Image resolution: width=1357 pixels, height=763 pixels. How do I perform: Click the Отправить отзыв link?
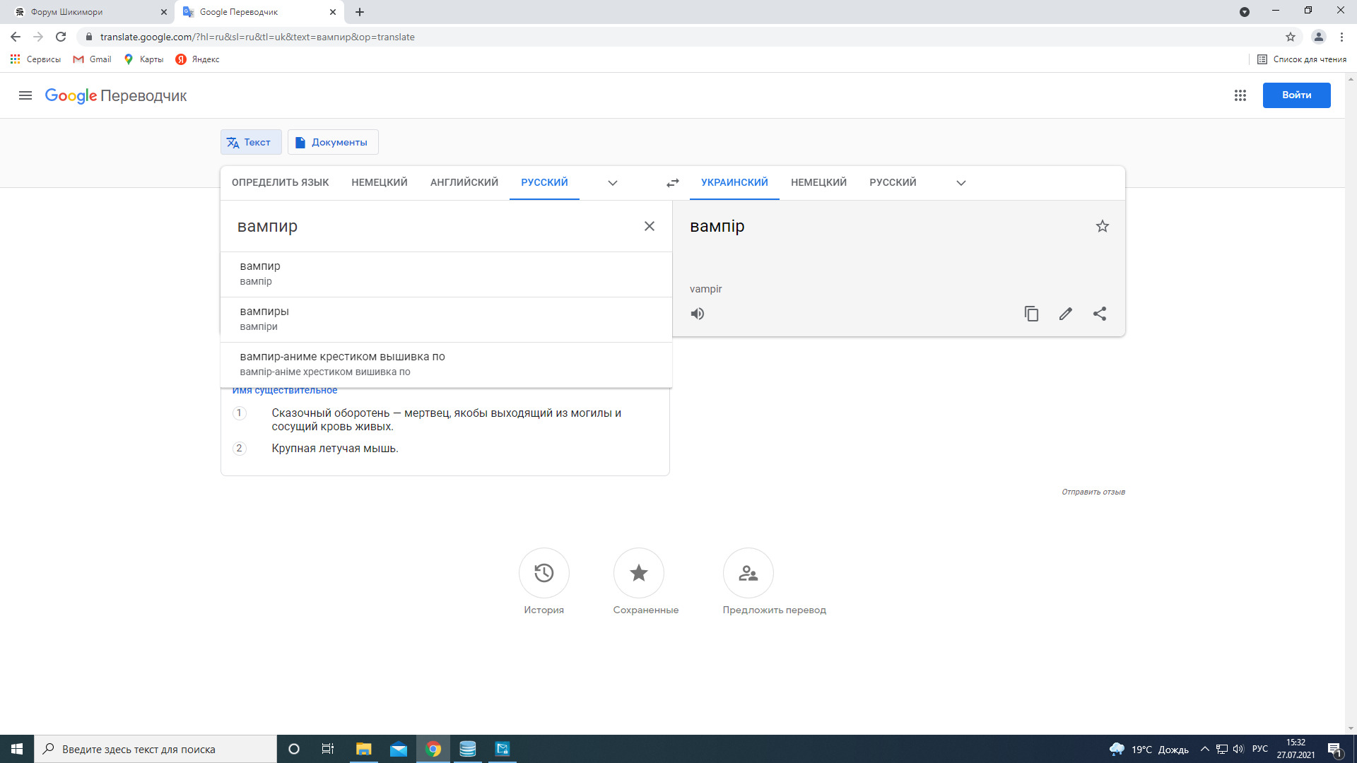1093,492
